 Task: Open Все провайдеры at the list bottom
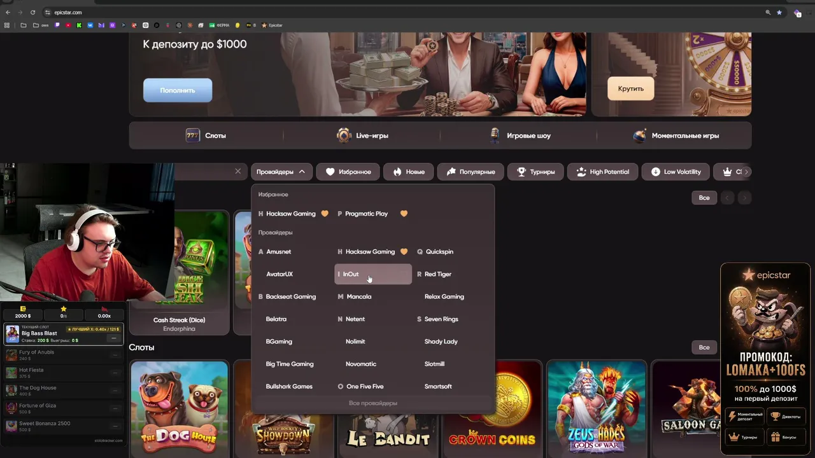click(x=373, y=403)
